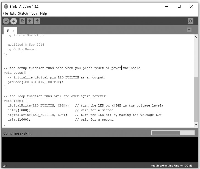Select the Blink sketch tab
Viewport: 200px width, 169px height.
(x=10, y=31)
